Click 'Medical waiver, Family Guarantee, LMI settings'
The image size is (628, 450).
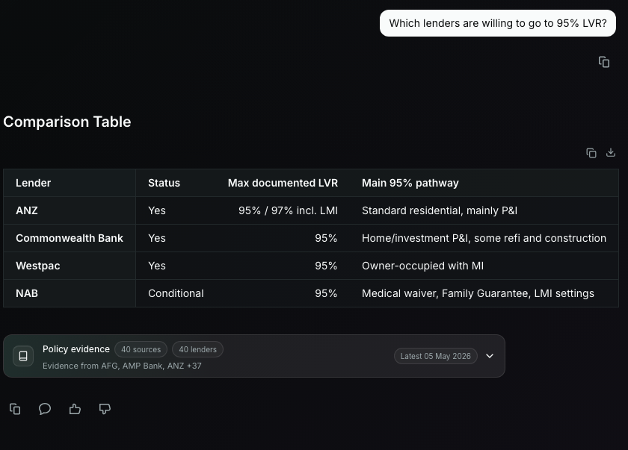[x=478, y=293]
